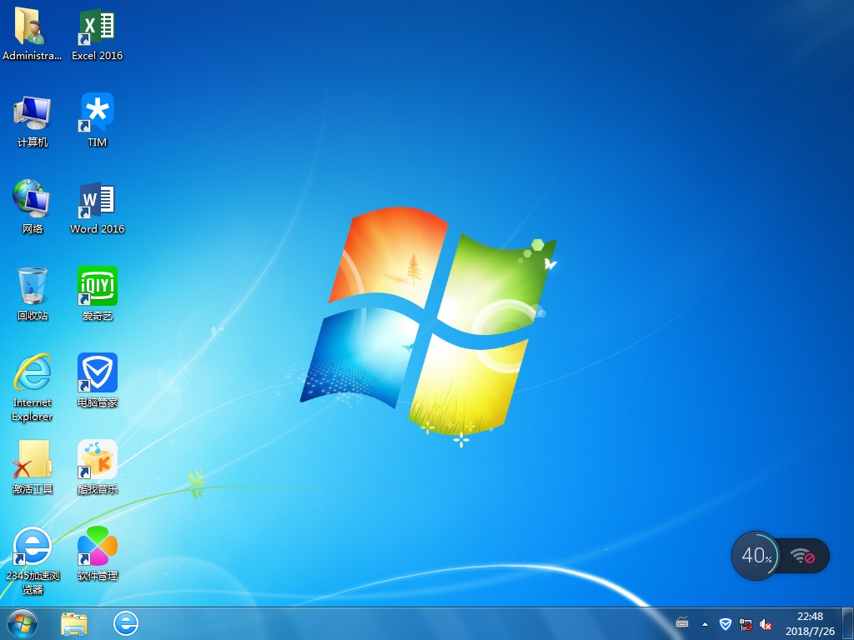Launch Excel 2016 shortcut
The image size is (854, 640).
coord(97,33)
